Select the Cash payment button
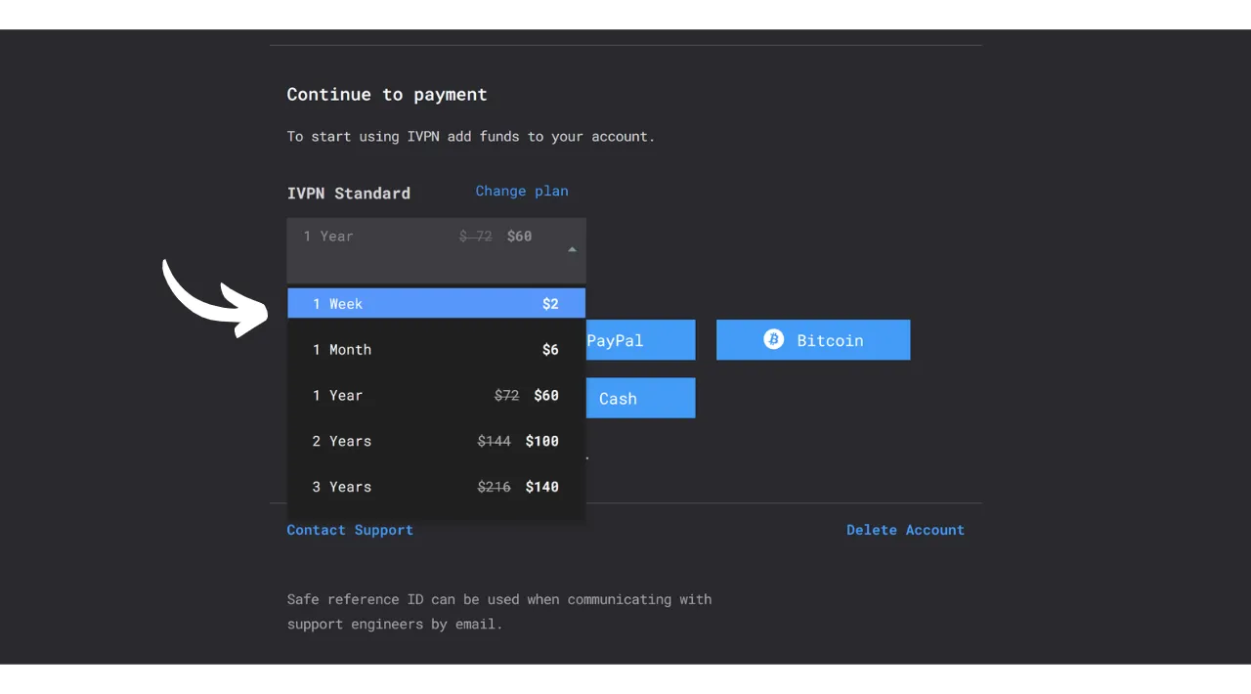The height and width of the screenshot is (694, 1251). [640, 398]
